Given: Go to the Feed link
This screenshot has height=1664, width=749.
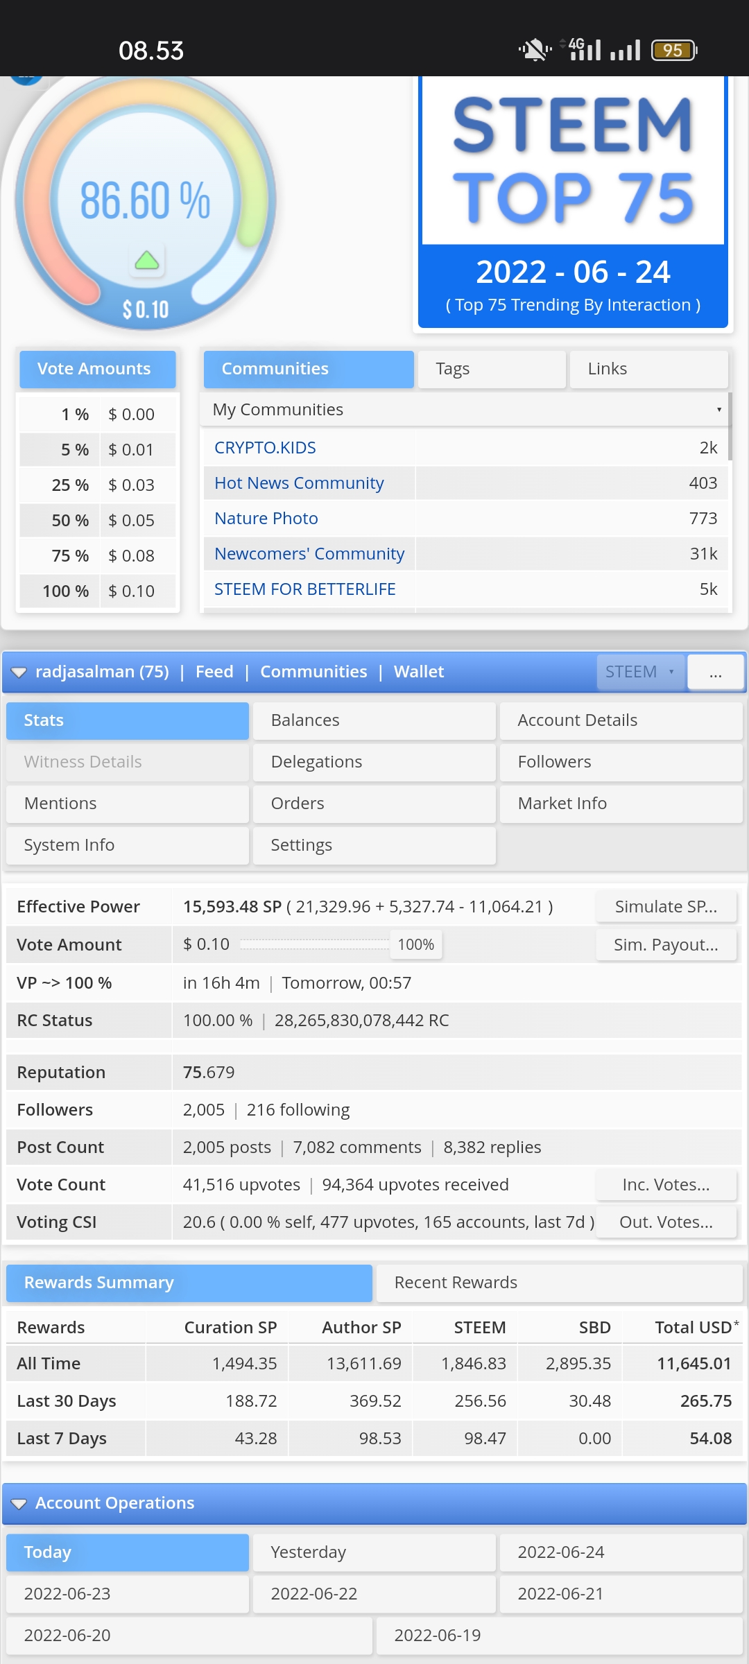Looking at the screenshot, I should click(x=214, y=672).
